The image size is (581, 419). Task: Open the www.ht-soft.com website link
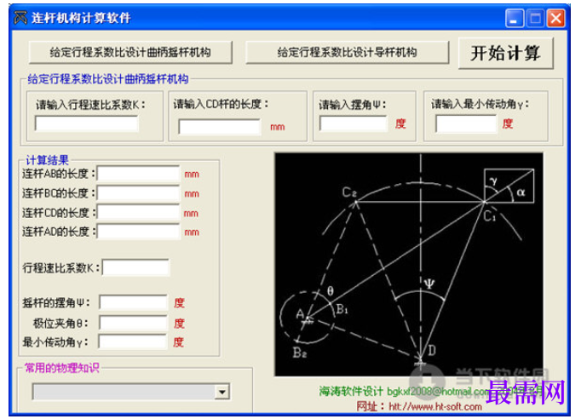(x=435, y=407)
